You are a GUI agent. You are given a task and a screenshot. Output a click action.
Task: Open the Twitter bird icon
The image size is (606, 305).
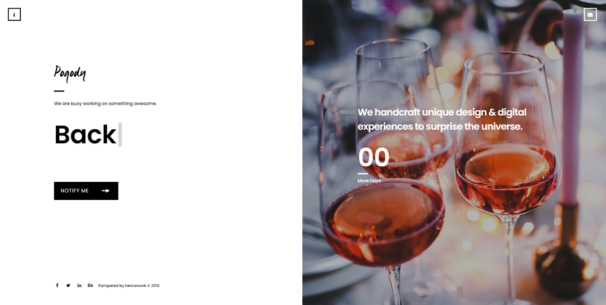pos(68,285)
